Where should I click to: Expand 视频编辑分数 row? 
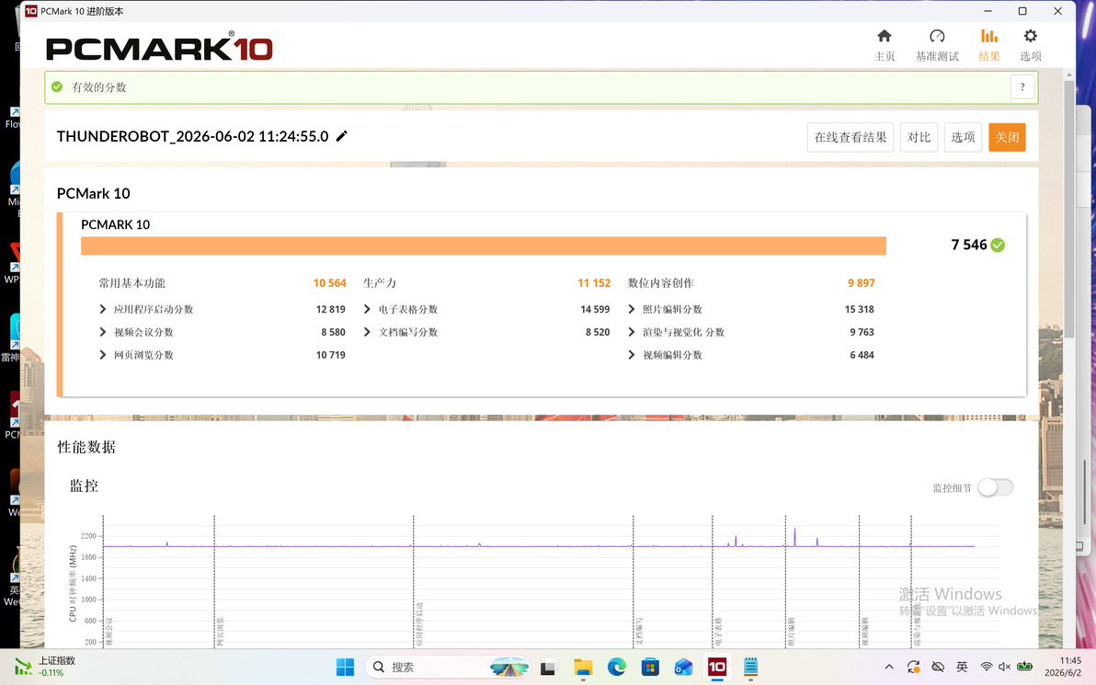(631, 355)
